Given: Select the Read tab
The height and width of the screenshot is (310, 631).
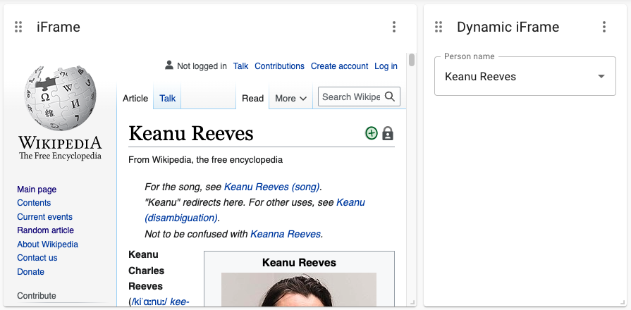Looking at the screenshot, I should [x=252, y=98].
